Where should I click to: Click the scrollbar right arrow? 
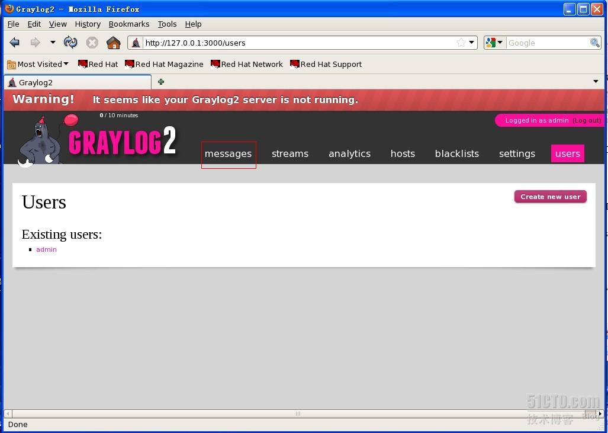600,413
